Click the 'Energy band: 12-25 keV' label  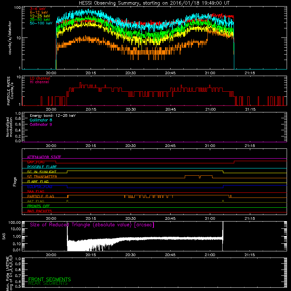pyautogui.click(x=53, y=116)
